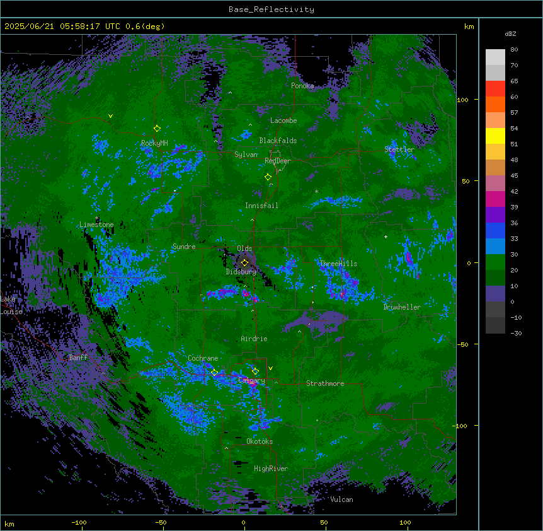Screen dimensions: 543x531
Task: Click the Ponoka label on the map
Action: [302, 86]
